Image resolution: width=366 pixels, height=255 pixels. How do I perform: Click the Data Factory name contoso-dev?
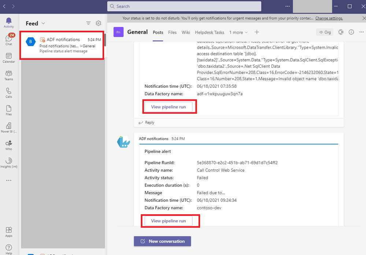pos(209,208)
